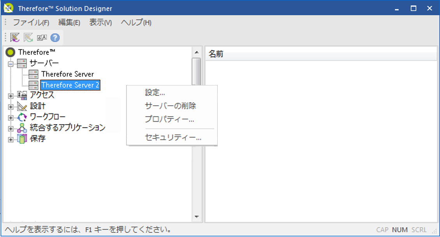Select the 保存 tree label
Image resolution: width=440 pixels, height=237 pixels.
point(38,139)
